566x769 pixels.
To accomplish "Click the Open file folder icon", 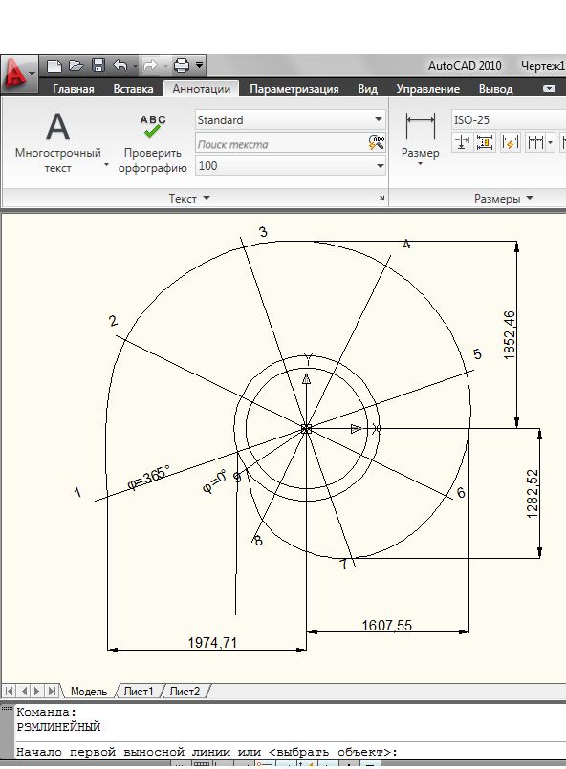I will 76,65.
